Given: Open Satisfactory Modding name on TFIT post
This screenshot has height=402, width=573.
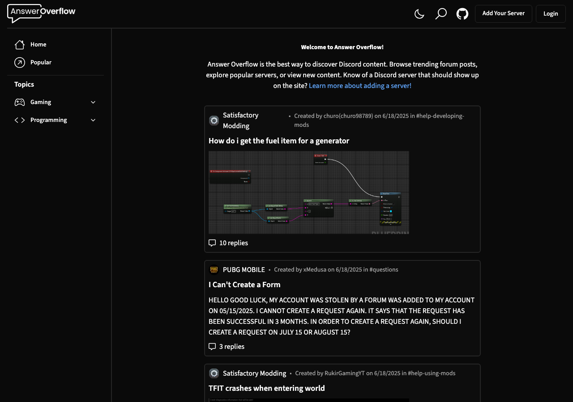Looking at the screenshot, I should click(255, 373).
